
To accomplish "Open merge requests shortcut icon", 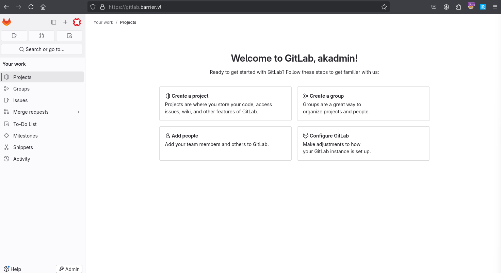I will coord(42,36).
